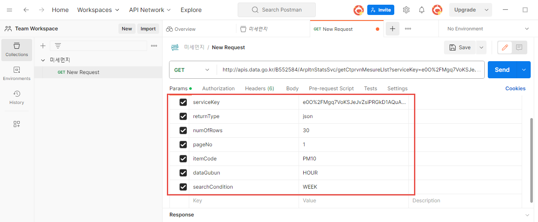Open the Tests tab
Viewport: 538px width, 222px height.
[371, 89]
